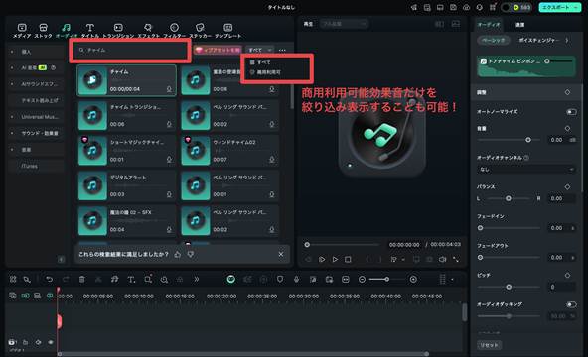Click the thumbs-up feedback icon
This screenshot has height=357, width=588.
click(178, 255)
